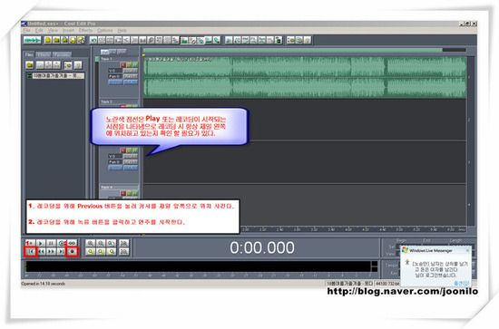The width and height of the screenshot is (499, 329).
Task: Click the second top-row zoom magnifier icon
Action: coord(101,243)
